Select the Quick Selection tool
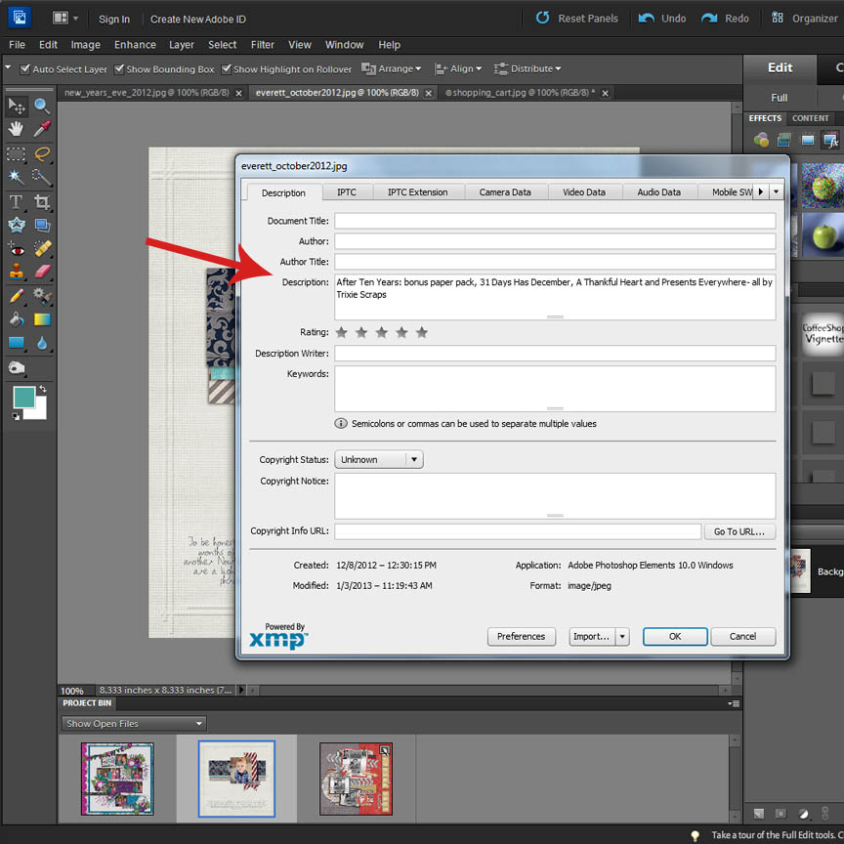The image size is (844, 844). coord(42,177)
